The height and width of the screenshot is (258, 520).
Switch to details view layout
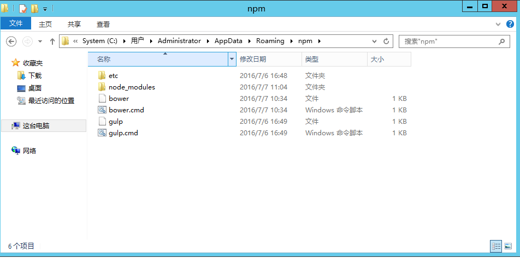(496, 247)
